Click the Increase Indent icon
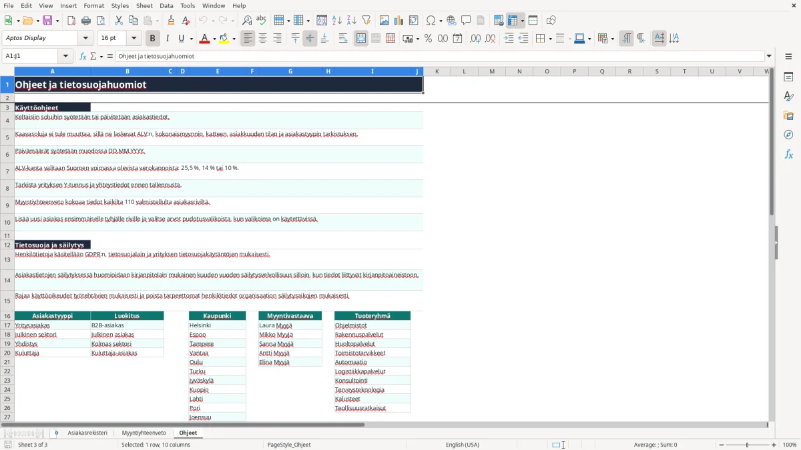801x450 pixels. click(509, 39)
